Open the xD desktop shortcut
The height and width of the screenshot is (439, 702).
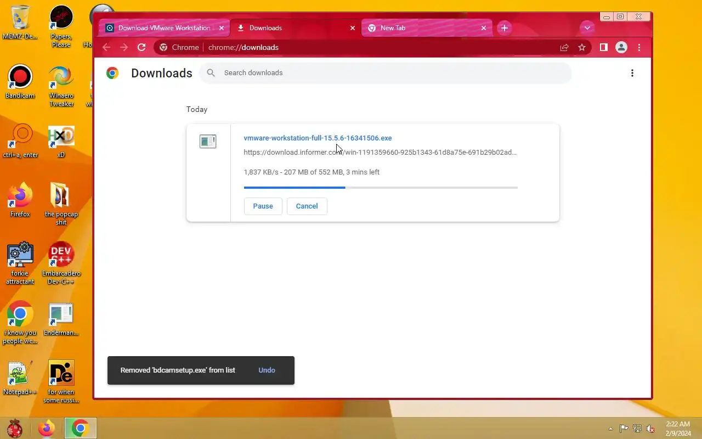(x=61, y=142)
